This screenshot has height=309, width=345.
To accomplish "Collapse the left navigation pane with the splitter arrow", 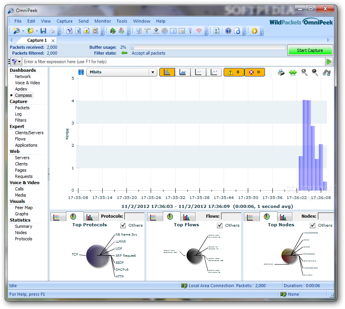I will pyautogui.click(x=49, y=174).
